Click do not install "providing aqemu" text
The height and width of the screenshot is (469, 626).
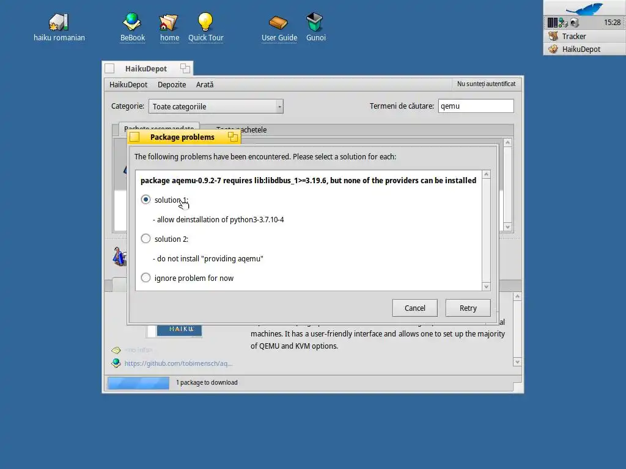[208, 258]
